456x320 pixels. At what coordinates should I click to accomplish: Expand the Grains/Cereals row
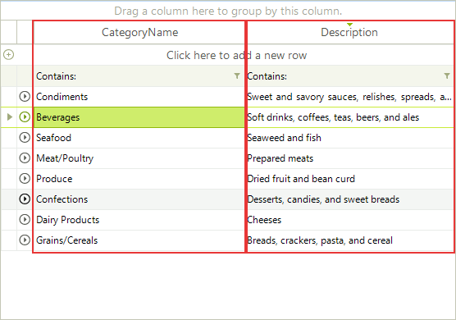[25, 240]
